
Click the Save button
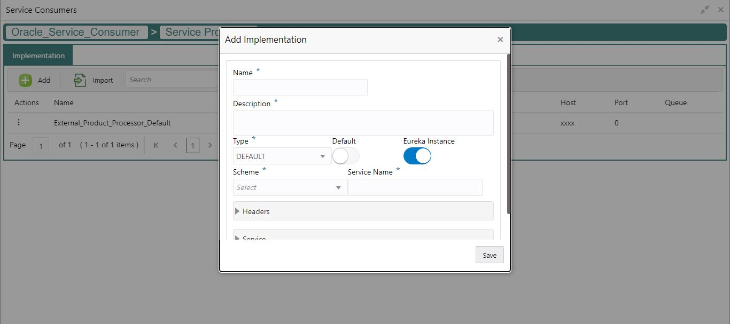[490, 255]
